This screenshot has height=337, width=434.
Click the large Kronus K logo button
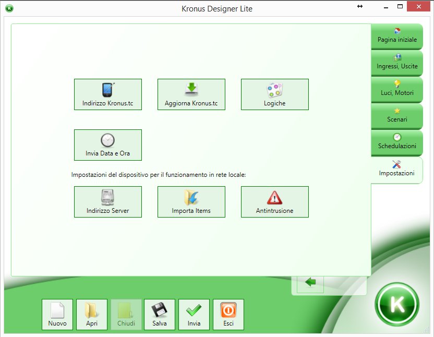point(397,304)
